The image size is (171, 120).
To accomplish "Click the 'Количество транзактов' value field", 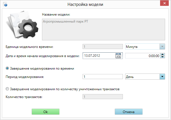I will 103,97.
